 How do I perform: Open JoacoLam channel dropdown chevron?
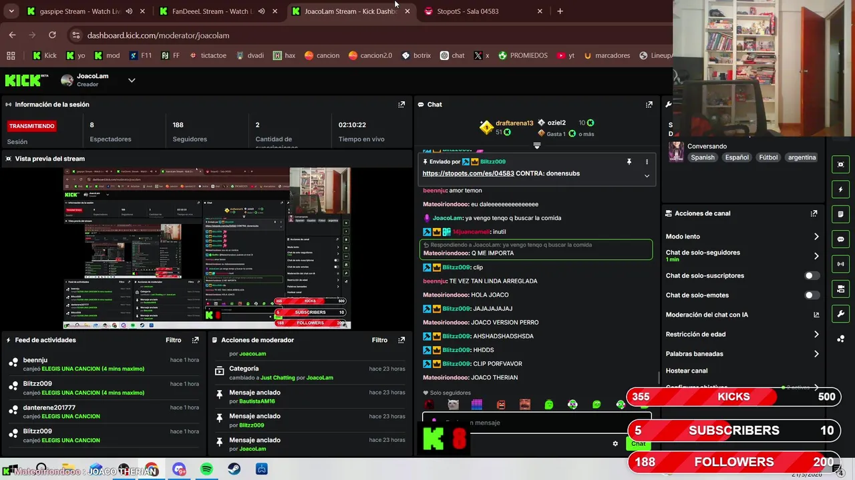coord(132,81)
